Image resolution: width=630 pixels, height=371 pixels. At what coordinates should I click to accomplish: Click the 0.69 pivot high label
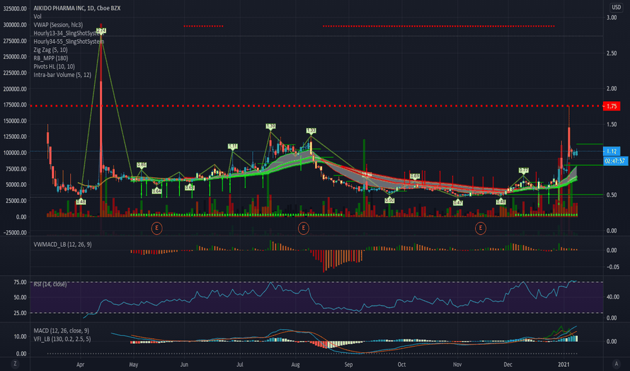pyautogui.click(x=414, y=176)
